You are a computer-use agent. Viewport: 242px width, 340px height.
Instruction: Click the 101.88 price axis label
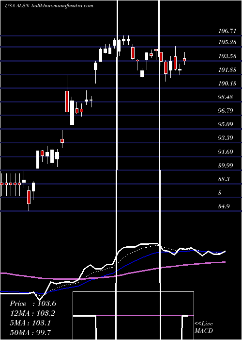click(x=227, y=70)
